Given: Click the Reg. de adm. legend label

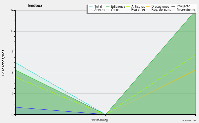Looking at the screenshot, I should [161, 10].
